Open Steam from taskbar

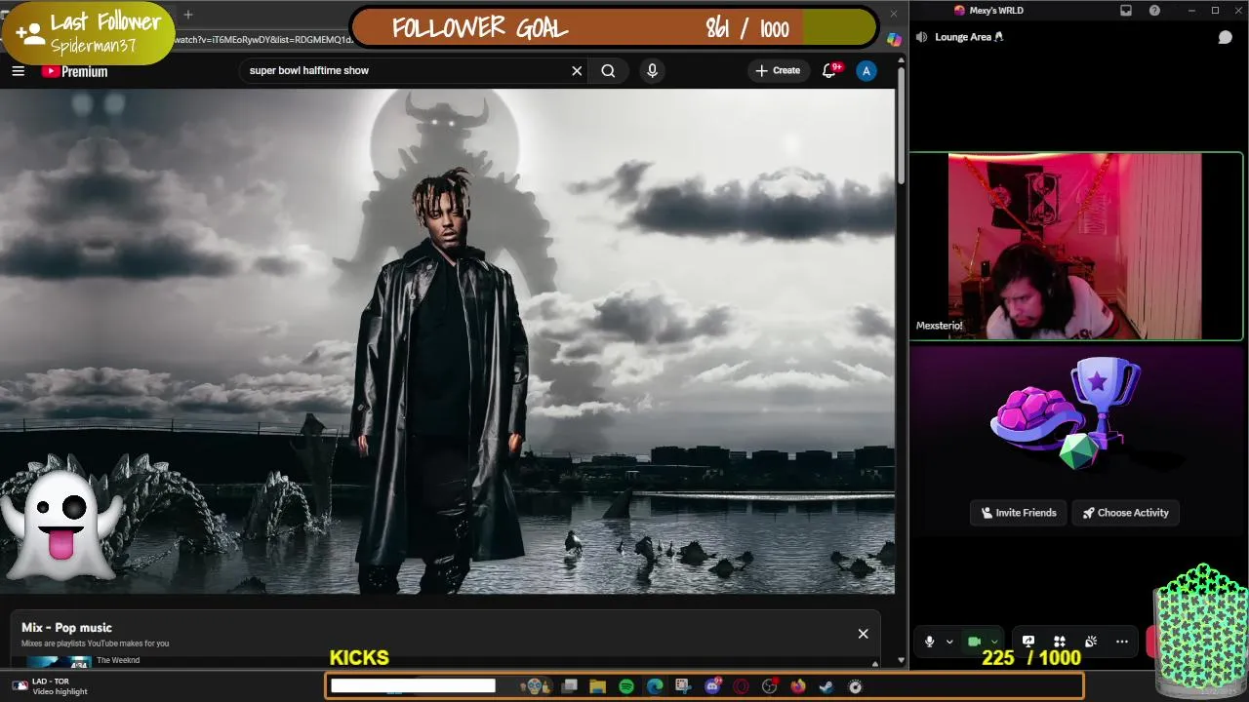826,686
